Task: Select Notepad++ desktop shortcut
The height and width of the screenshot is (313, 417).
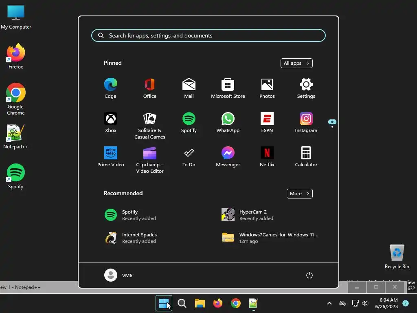Action: (16, 137)
